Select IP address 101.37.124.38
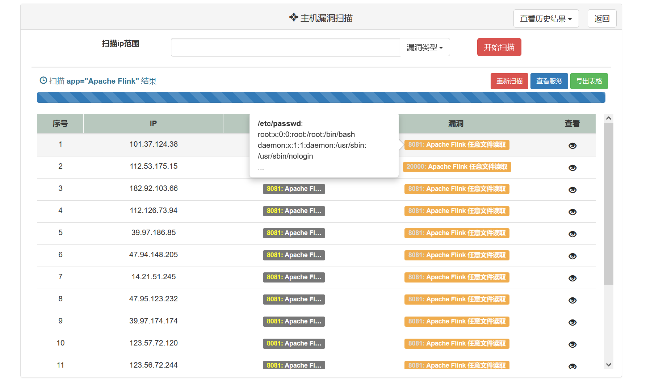This screenshot has width=663, height=385. click(x=154, y=144)
